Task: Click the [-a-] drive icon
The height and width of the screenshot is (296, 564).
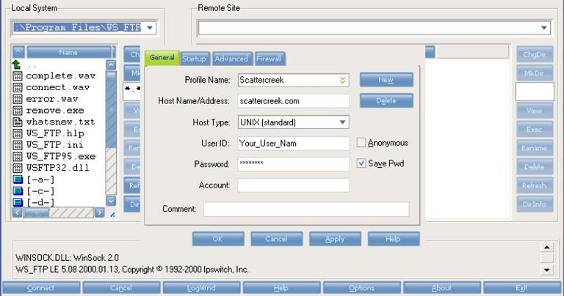Action: click(x=18, y=179)
